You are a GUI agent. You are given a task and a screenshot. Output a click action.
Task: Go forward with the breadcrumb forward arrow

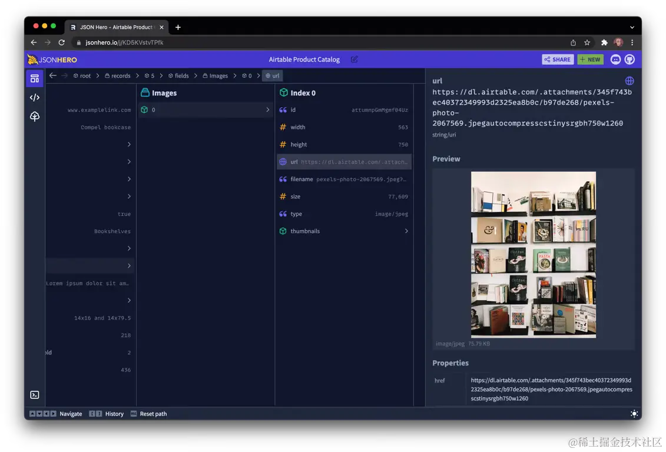pos(65,75)
